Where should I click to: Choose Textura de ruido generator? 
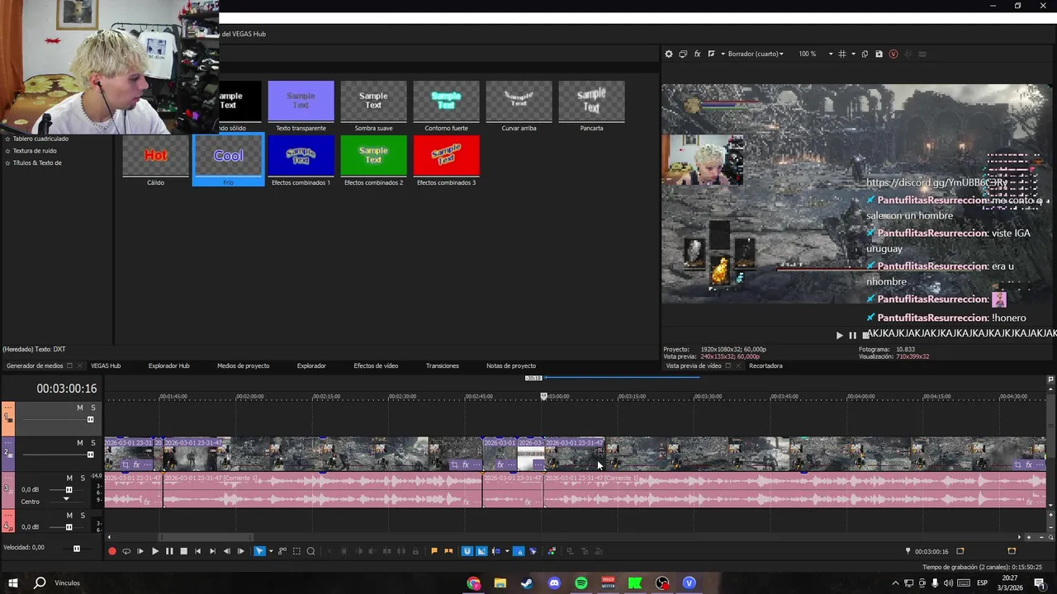(x=35, y=151)
